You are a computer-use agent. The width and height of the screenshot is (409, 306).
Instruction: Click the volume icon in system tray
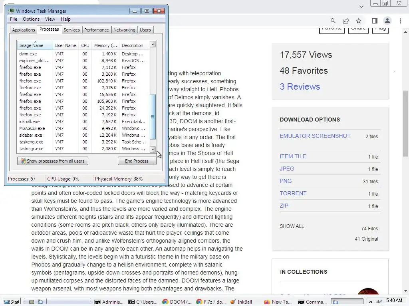click(x=379, y=302)
